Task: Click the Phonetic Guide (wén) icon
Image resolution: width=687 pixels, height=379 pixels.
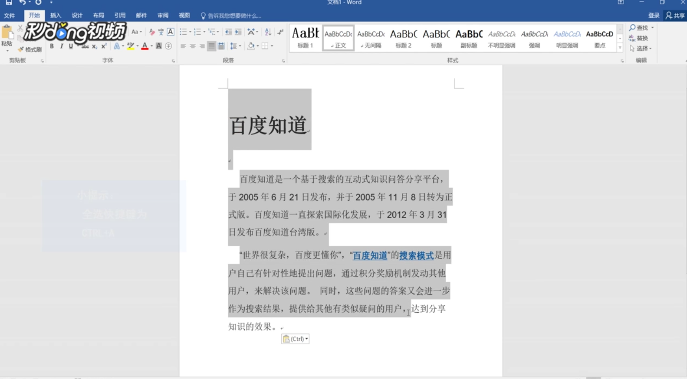Action: tap(161, 32)
